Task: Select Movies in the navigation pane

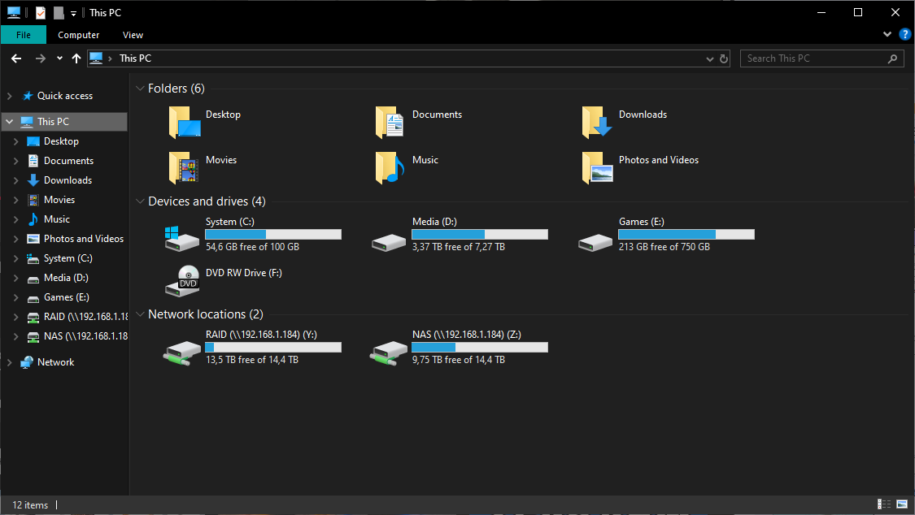Action: (59, 200)
